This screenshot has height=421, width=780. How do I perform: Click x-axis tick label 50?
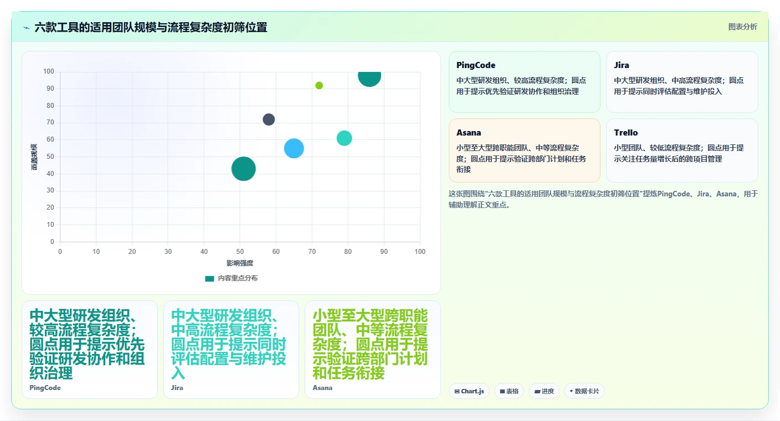click(x=240, y=252)
